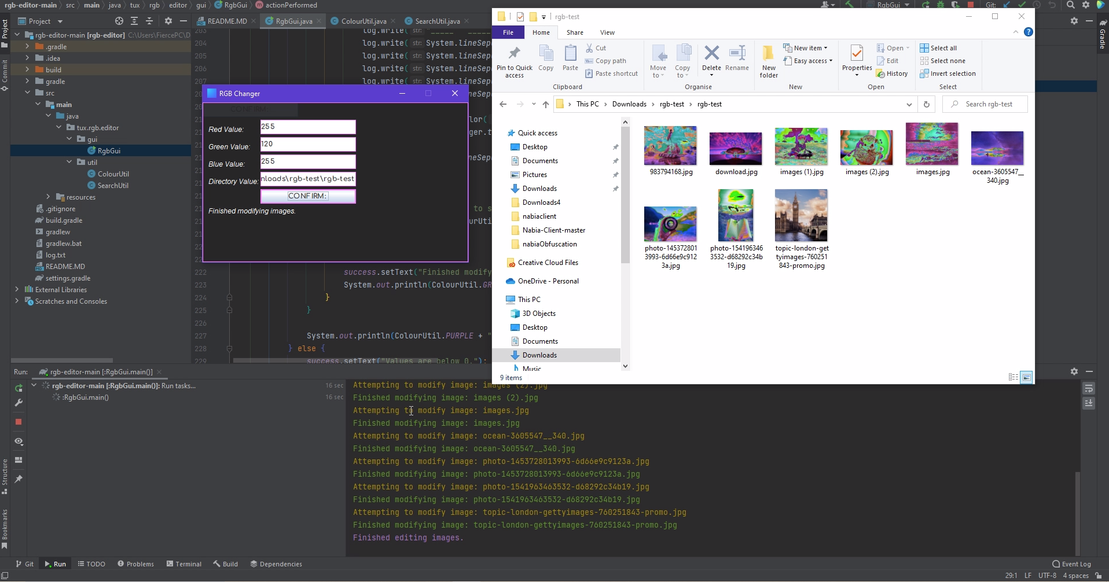
Task: Rerun the Gradle task in Run panel
Action: tap(19, 388)
